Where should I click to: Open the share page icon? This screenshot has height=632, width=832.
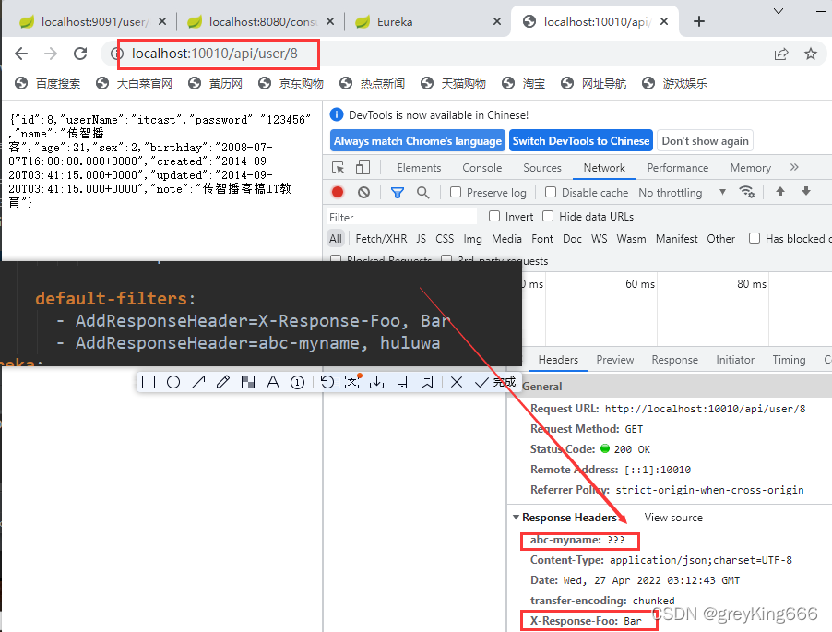pos(781,54)
